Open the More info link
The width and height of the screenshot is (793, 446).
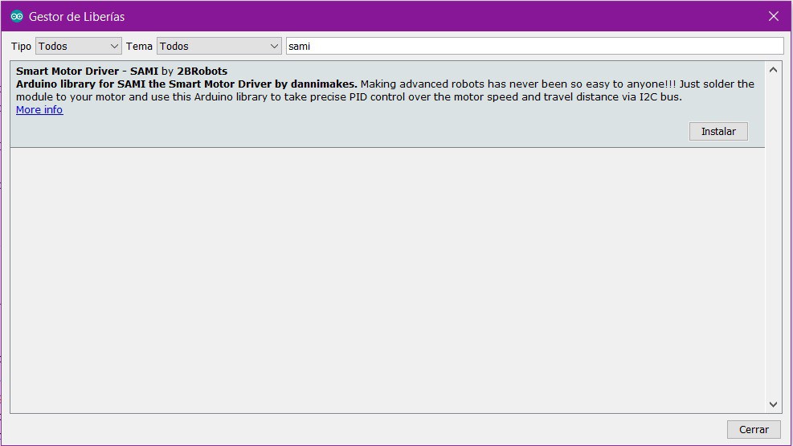(x=39, y=110)
